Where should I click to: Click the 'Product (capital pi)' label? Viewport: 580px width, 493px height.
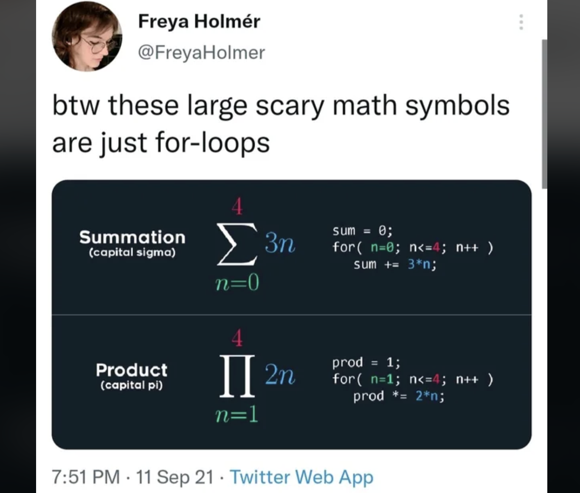[132, 377]
